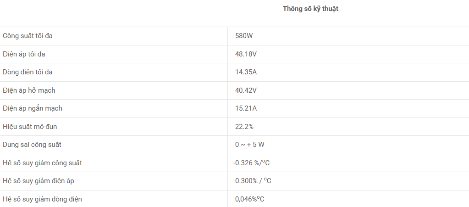Select the "Hệ số suy giảm công suất" label
Viewport: 469px width, 207px height.
(42, 163)
